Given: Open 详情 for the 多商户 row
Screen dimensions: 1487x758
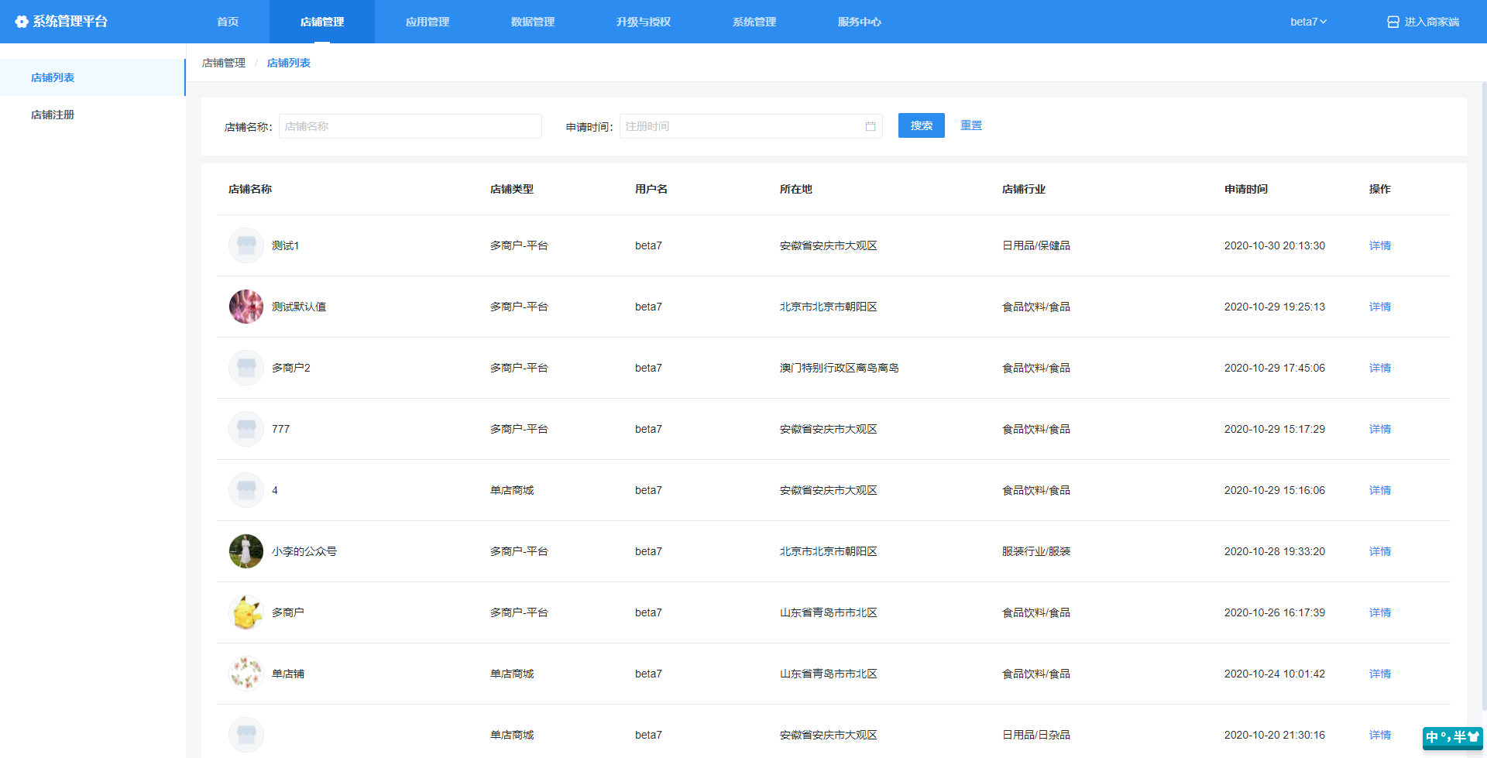Looking at the screenshot, I should [x=1380, y=612].
